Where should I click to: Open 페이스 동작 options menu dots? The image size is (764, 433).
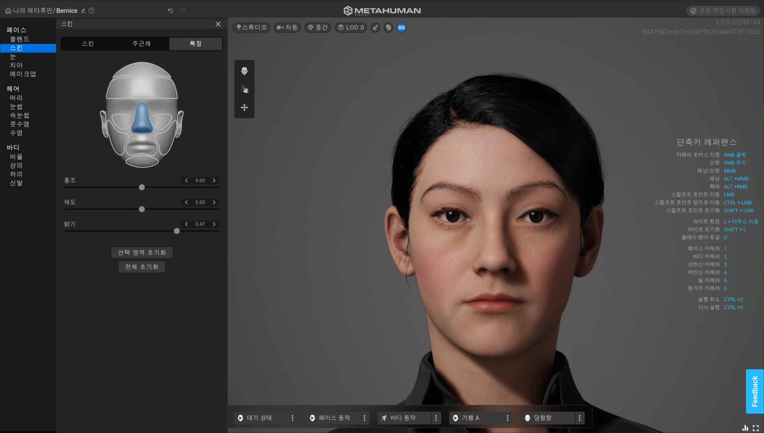(x=364, y=418)
